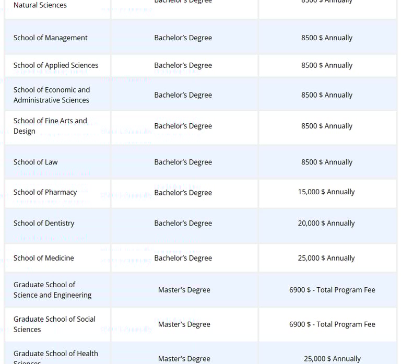Viewport: 401px width, 364px height.
Task: Select Bachelor's Degree in Fine Arts and Design row
Action: tap(183, 126)
